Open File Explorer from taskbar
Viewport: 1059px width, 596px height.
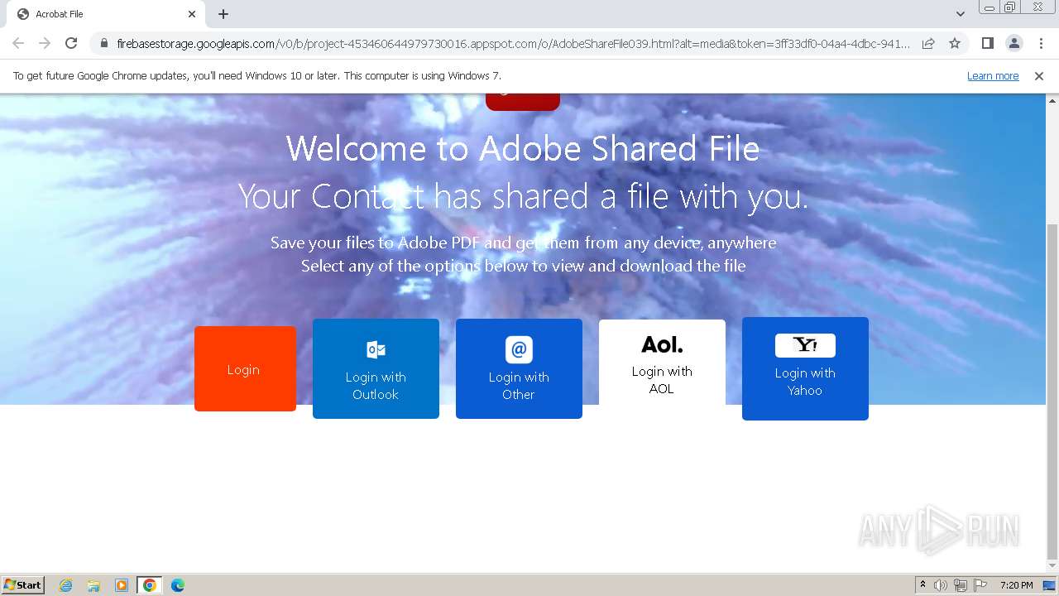tap(93, 585)
